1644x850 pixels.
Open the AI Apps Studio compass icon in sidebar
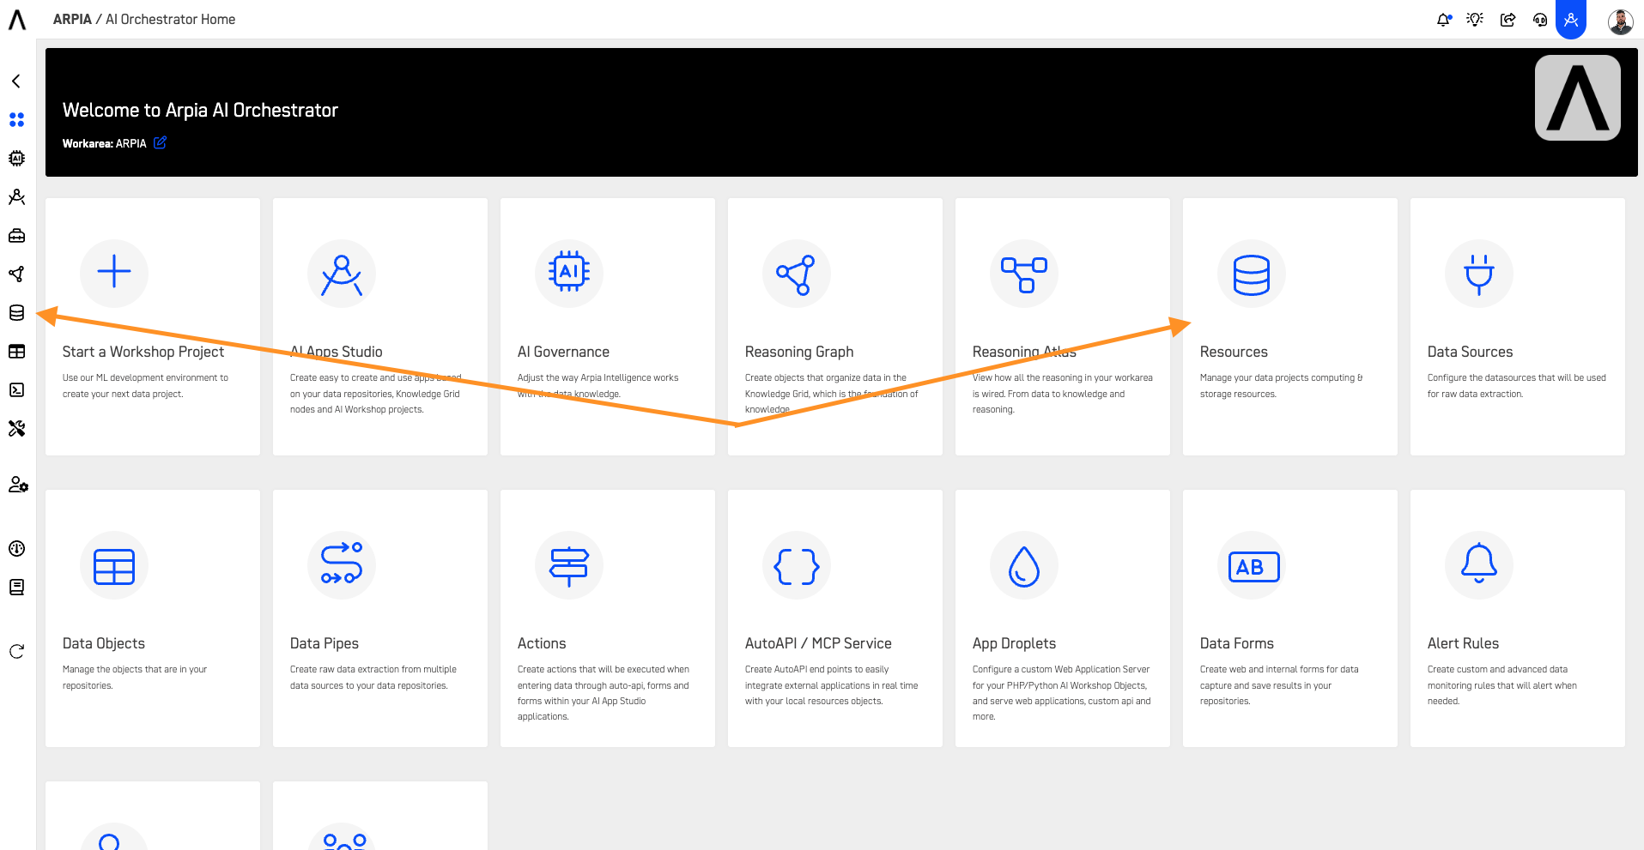(x=16, y=197)
